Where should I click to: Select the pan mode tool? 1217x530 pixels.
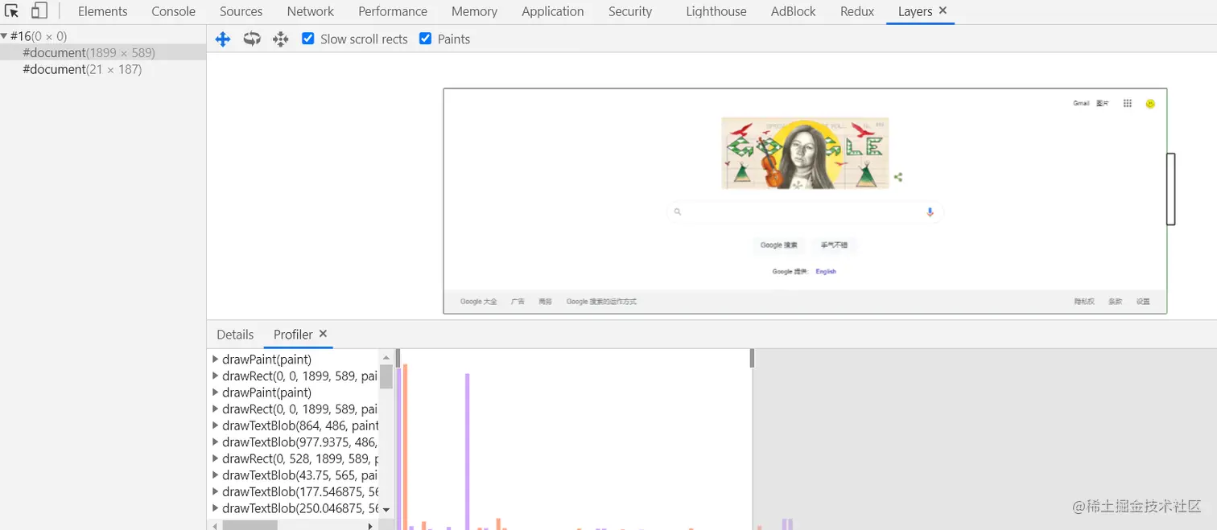point(223,39)
